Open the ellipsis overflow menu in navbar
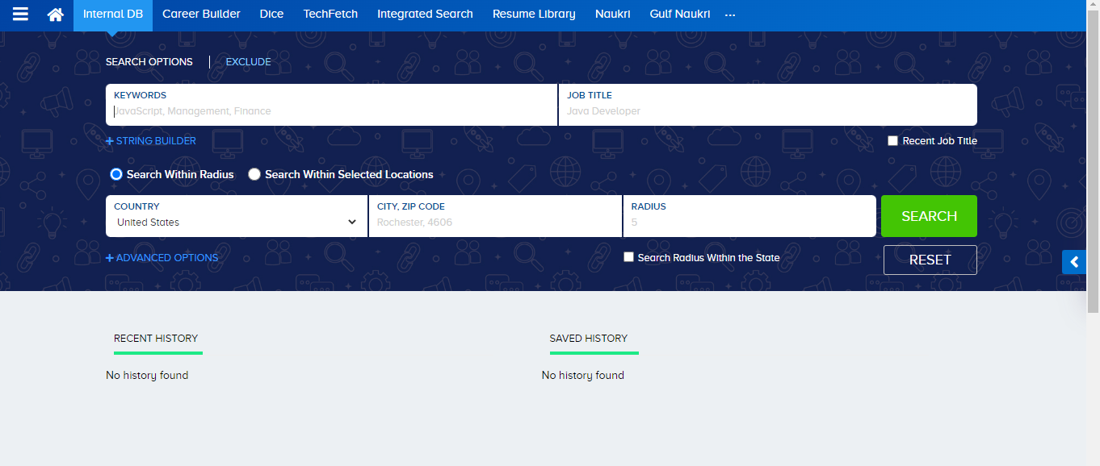The height and width of the screenshot is (466, 1100). 729,14
